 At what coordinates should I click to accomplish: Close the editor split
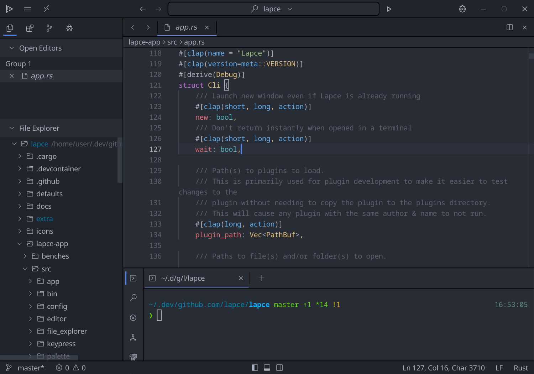(x=525, y=27)
